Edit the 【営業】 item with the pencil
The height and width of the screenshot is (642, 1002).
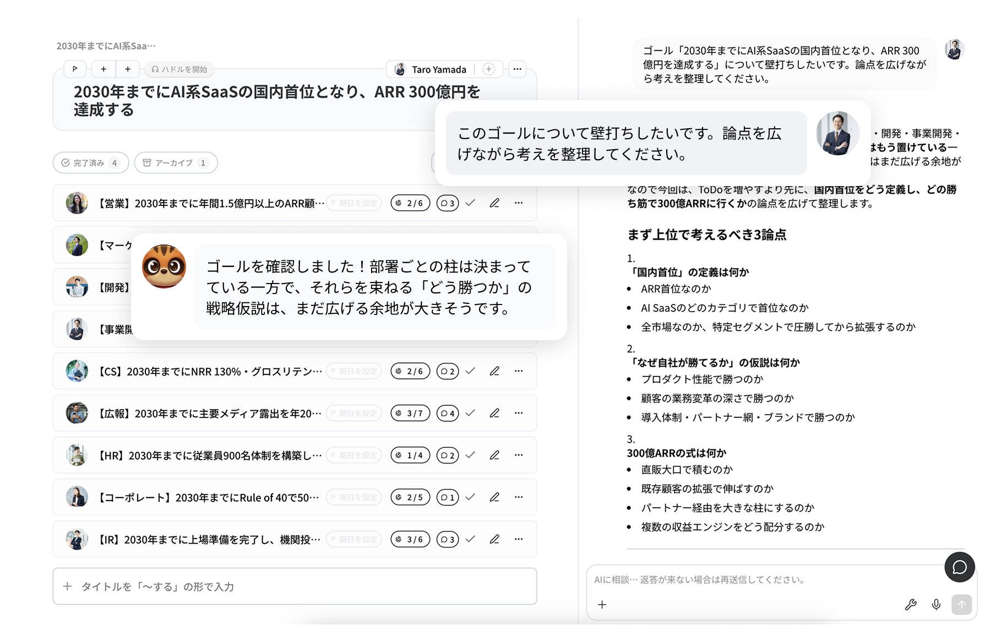[x=494, y=203]
